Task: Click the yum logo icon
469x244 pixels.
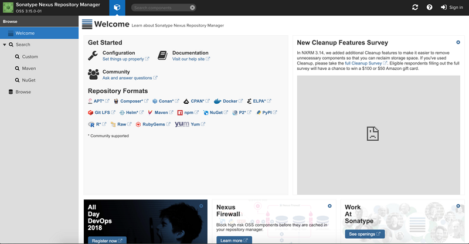Action: coord(182,124)
